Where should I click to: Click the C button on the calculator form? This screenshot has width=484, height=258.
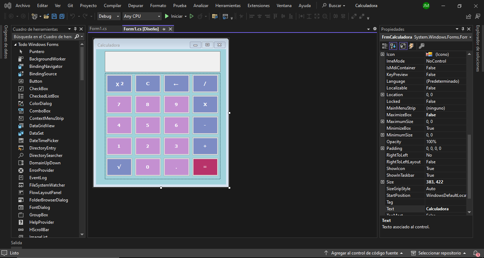(x=148, y=84)
